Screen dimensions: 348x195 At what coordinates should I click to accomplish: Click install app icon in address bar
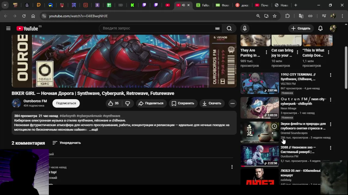click(266, 16)
